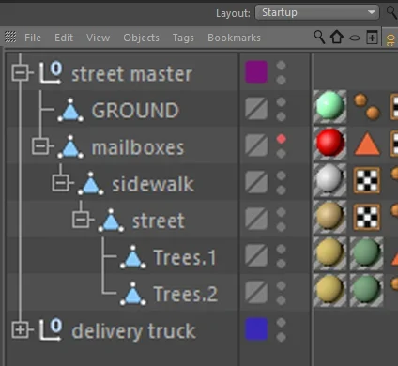Select the 'delivery truck' object name
This screenshot has height=366, width=398.
click(134, 331)
